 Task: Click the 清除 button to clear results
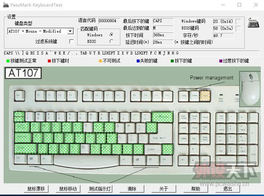tap(132, 189)
